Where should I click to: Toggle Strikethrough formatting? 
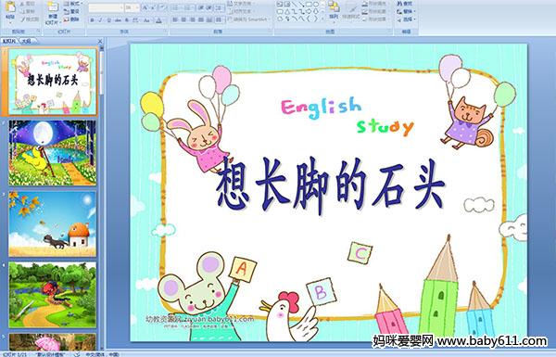[x=118, y=20]
